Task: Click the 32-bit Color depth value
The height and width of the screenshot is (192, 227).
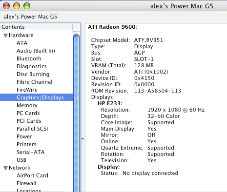Action: (x=164, y=116)
